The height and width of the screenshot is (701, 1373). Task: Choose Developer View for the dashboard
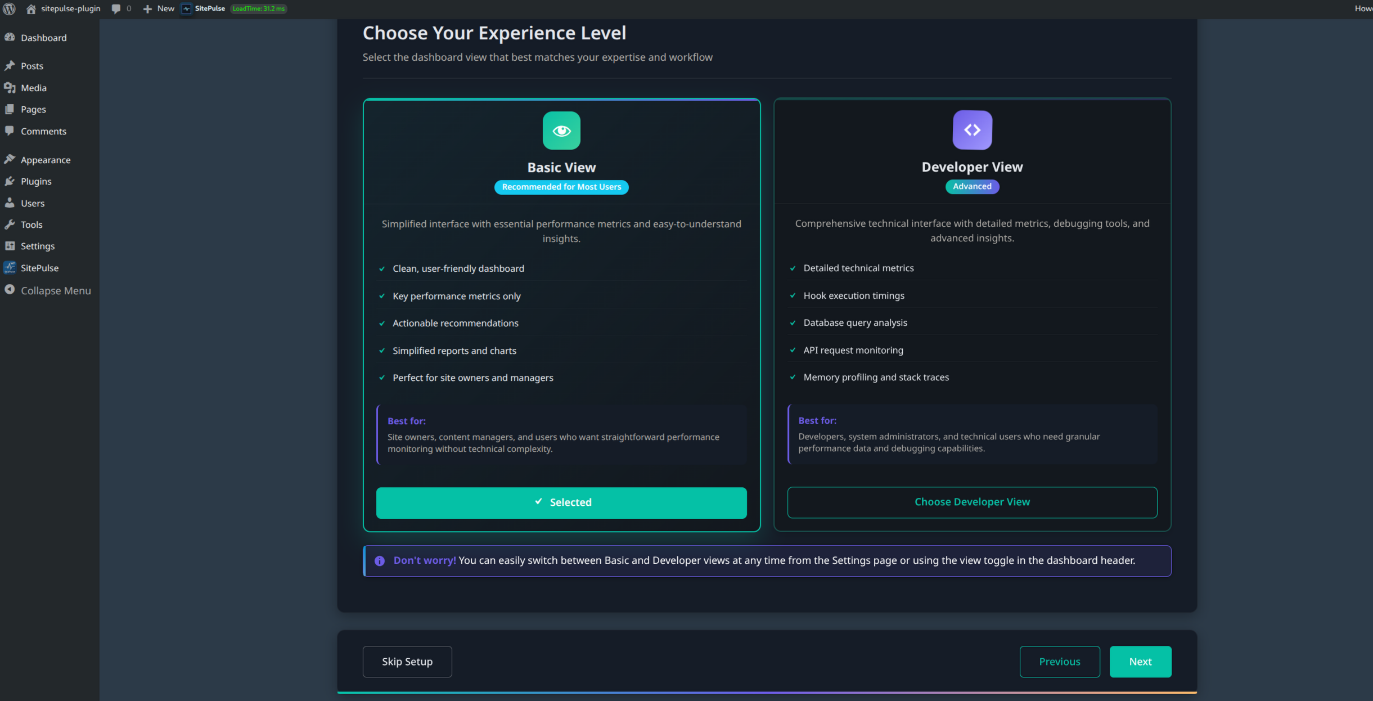[972, 502]
